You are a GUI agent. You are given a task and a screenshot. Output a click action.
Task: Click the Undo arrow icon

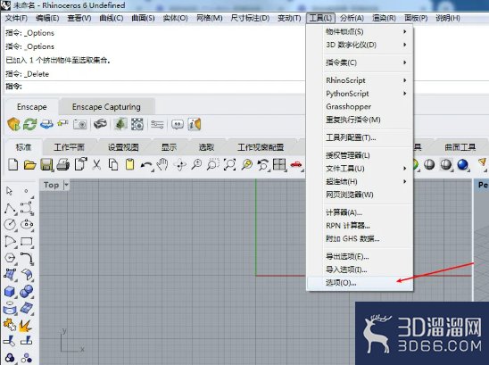pos(146,165)
